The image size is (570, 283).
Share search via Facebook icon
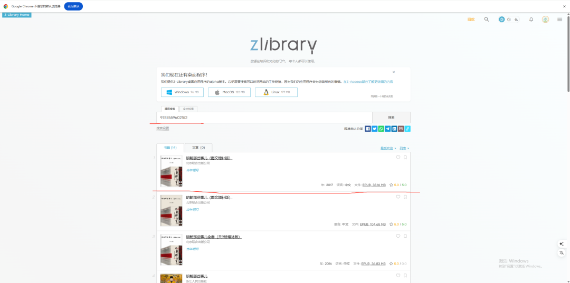tap(368, 129)
